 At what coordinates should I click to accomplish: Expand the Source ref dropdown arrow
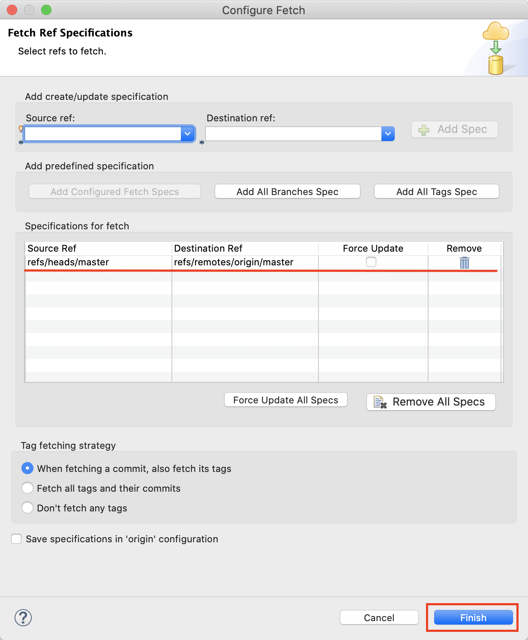pos(187,134)
